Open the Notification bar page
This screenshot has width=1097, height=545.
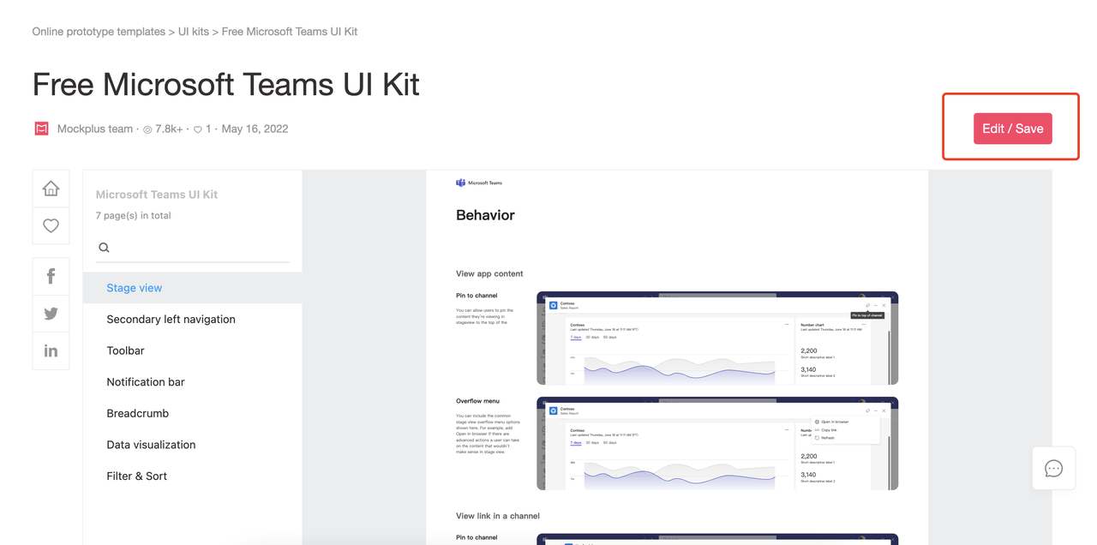[146, 382]
